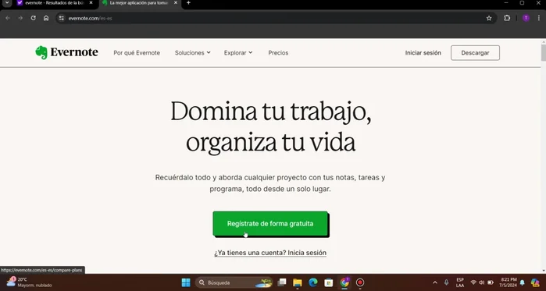The width and height of the screenshot is (546, 291).
Task: Open the tab search dropdown arrow
Action: click(7, 3)
